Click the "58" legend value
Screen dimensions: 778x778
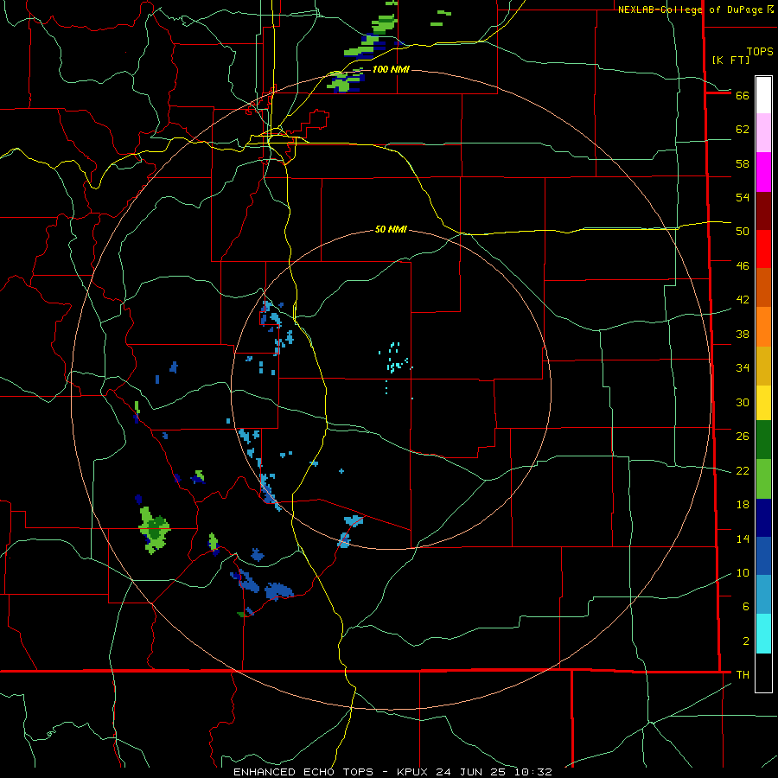[743, 163]
